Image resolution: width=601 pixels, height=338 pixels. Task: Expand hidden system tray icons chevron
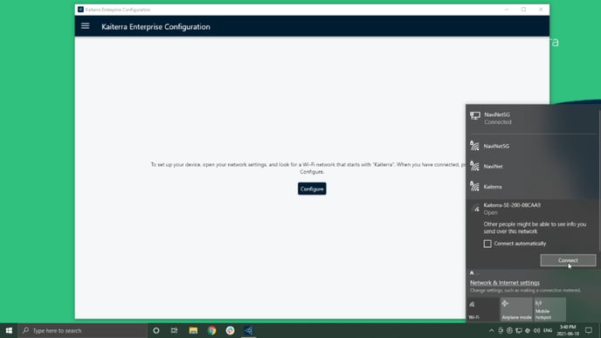pyautogui.click(x=492, y=330)
